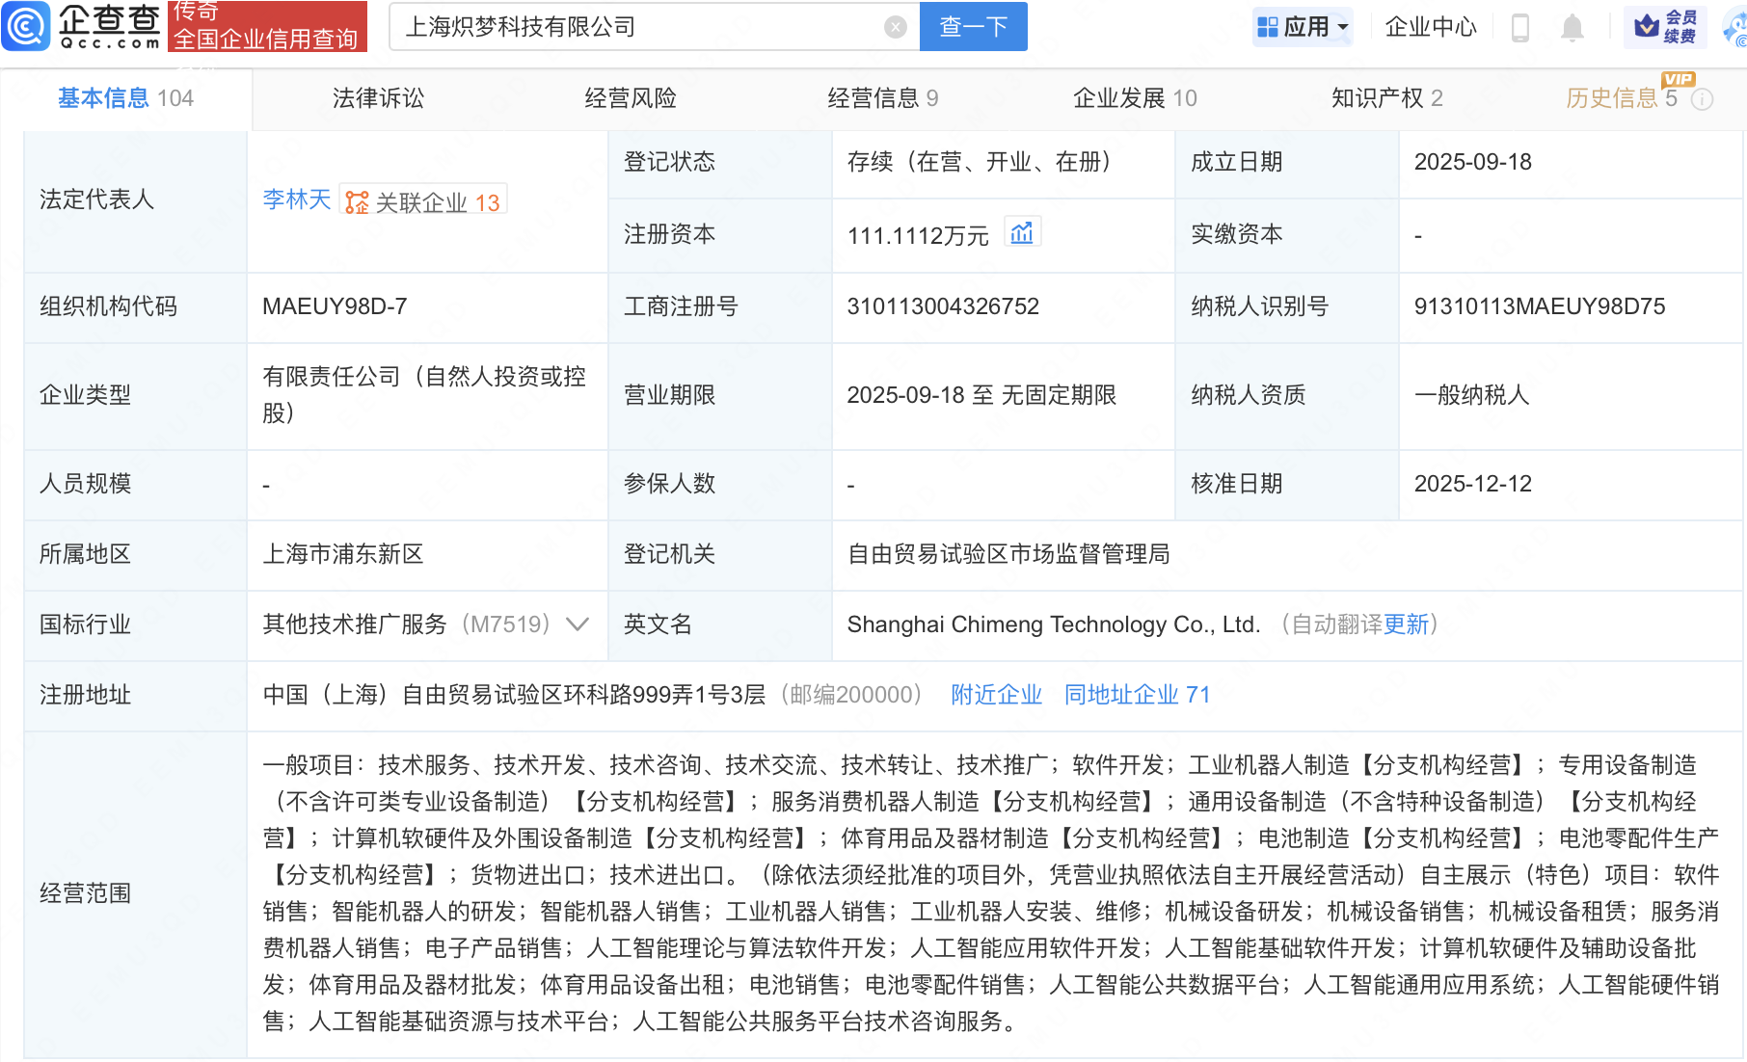Click the 查一下 search button
The height and width of the screenshot is (1062, 1747).
(973, 27)
